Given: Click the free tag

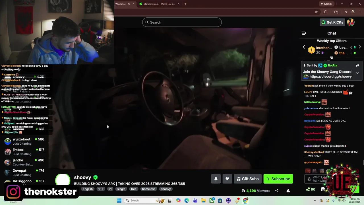Looking at the screenshot, I should click(134, 189).
